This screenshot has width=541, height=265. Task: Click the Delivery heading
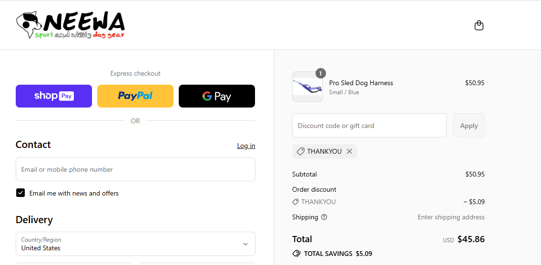34,220
